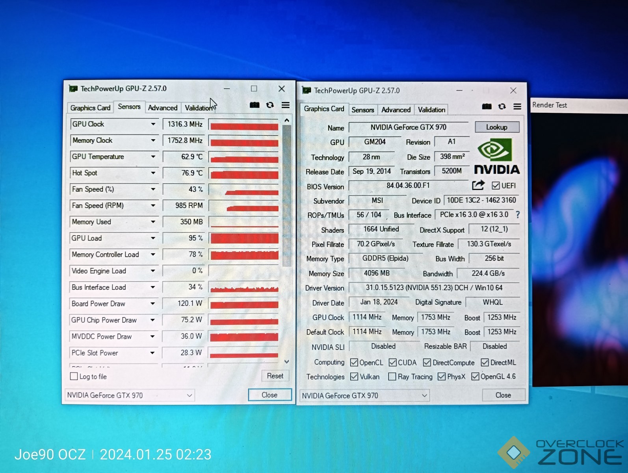Open the PCIe Slot Power sensor dropdown arrow
The image size is (628, 473).
tap(152, 353)
